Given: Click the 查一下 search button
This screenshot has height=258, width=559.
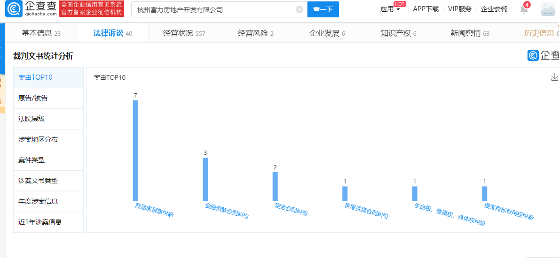Looking at the screenshot, I should (x=323, y=9).
